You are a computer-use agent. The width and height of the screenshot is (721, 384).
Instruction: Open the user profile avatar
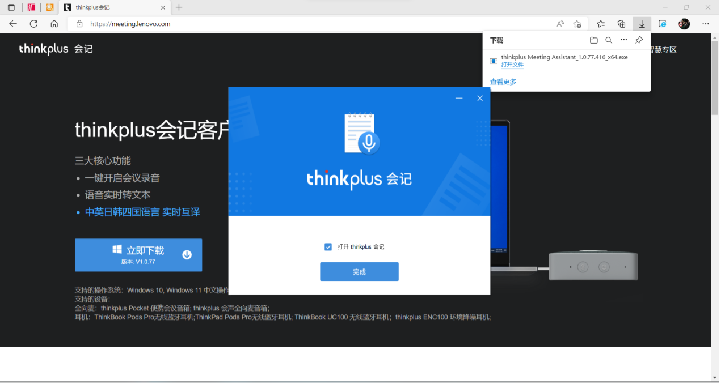(684, 24)
